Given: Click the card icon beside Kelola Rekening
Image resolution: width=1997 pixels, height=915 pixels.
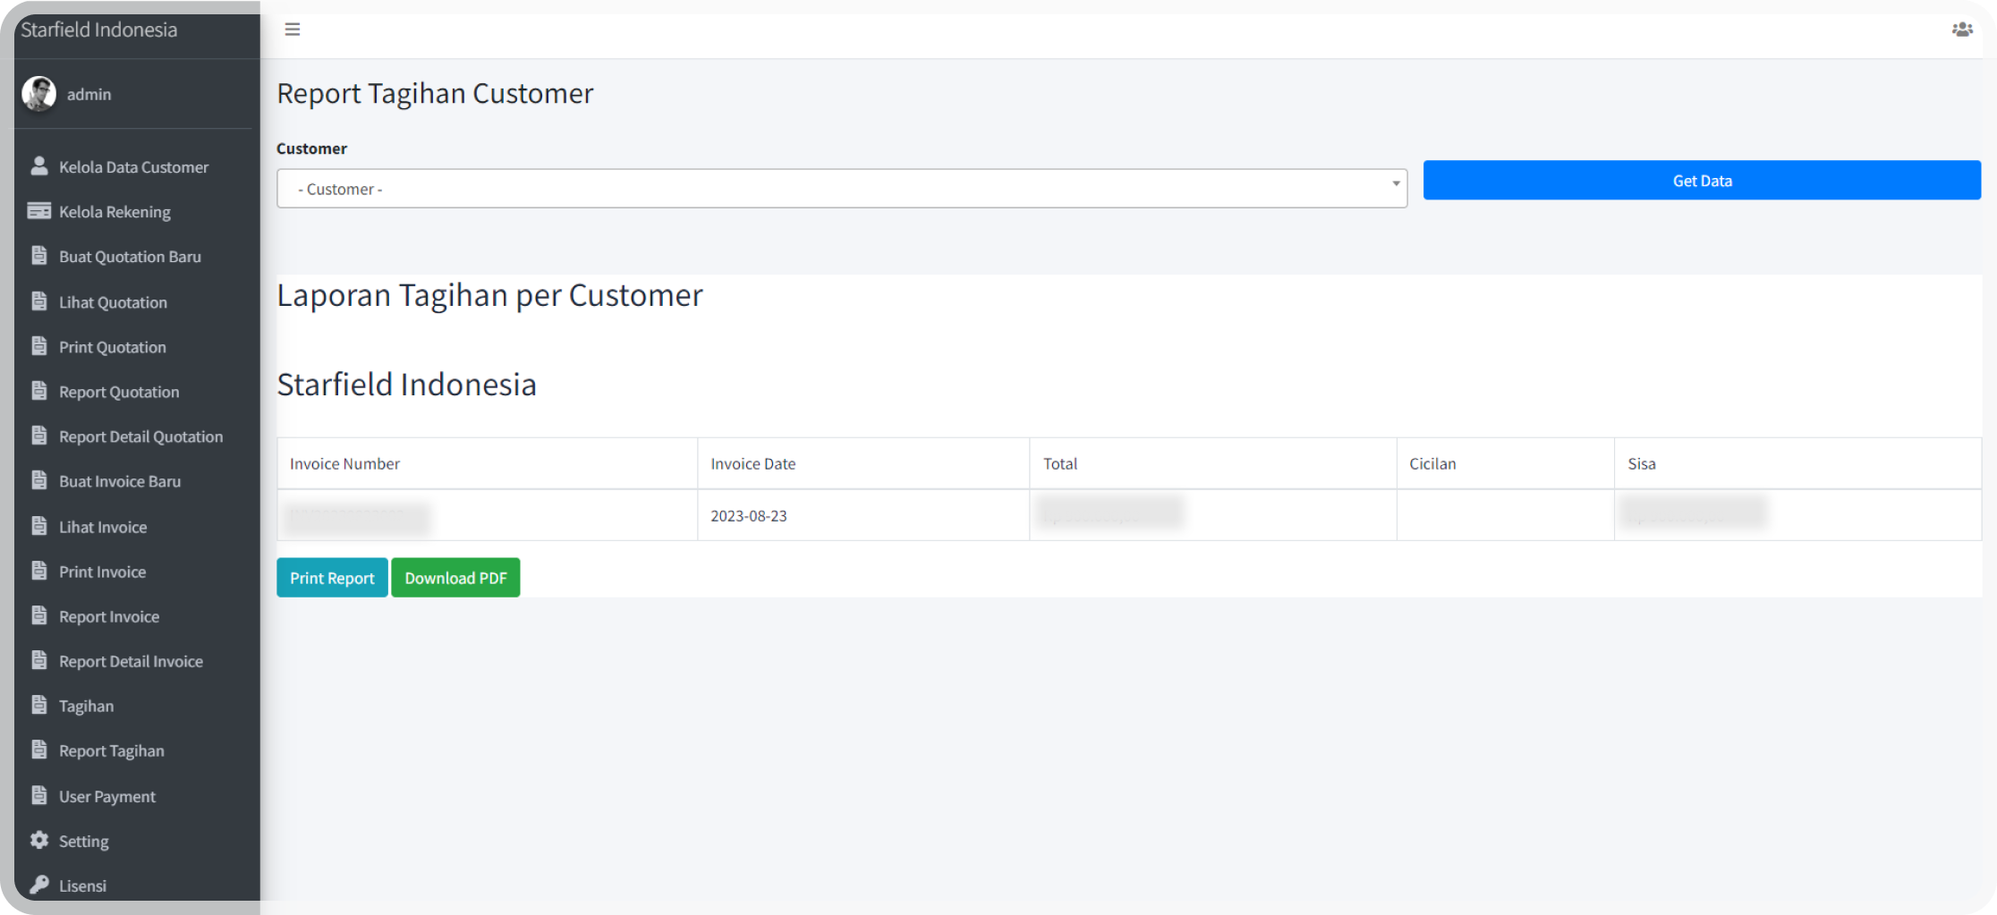Looking at the screenshot, I should coord(39,211).
